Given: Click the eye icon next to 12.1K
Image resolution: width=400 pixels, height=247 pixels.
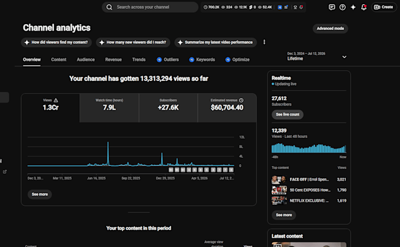Looking at the screenshot, I should click(236, 7).
